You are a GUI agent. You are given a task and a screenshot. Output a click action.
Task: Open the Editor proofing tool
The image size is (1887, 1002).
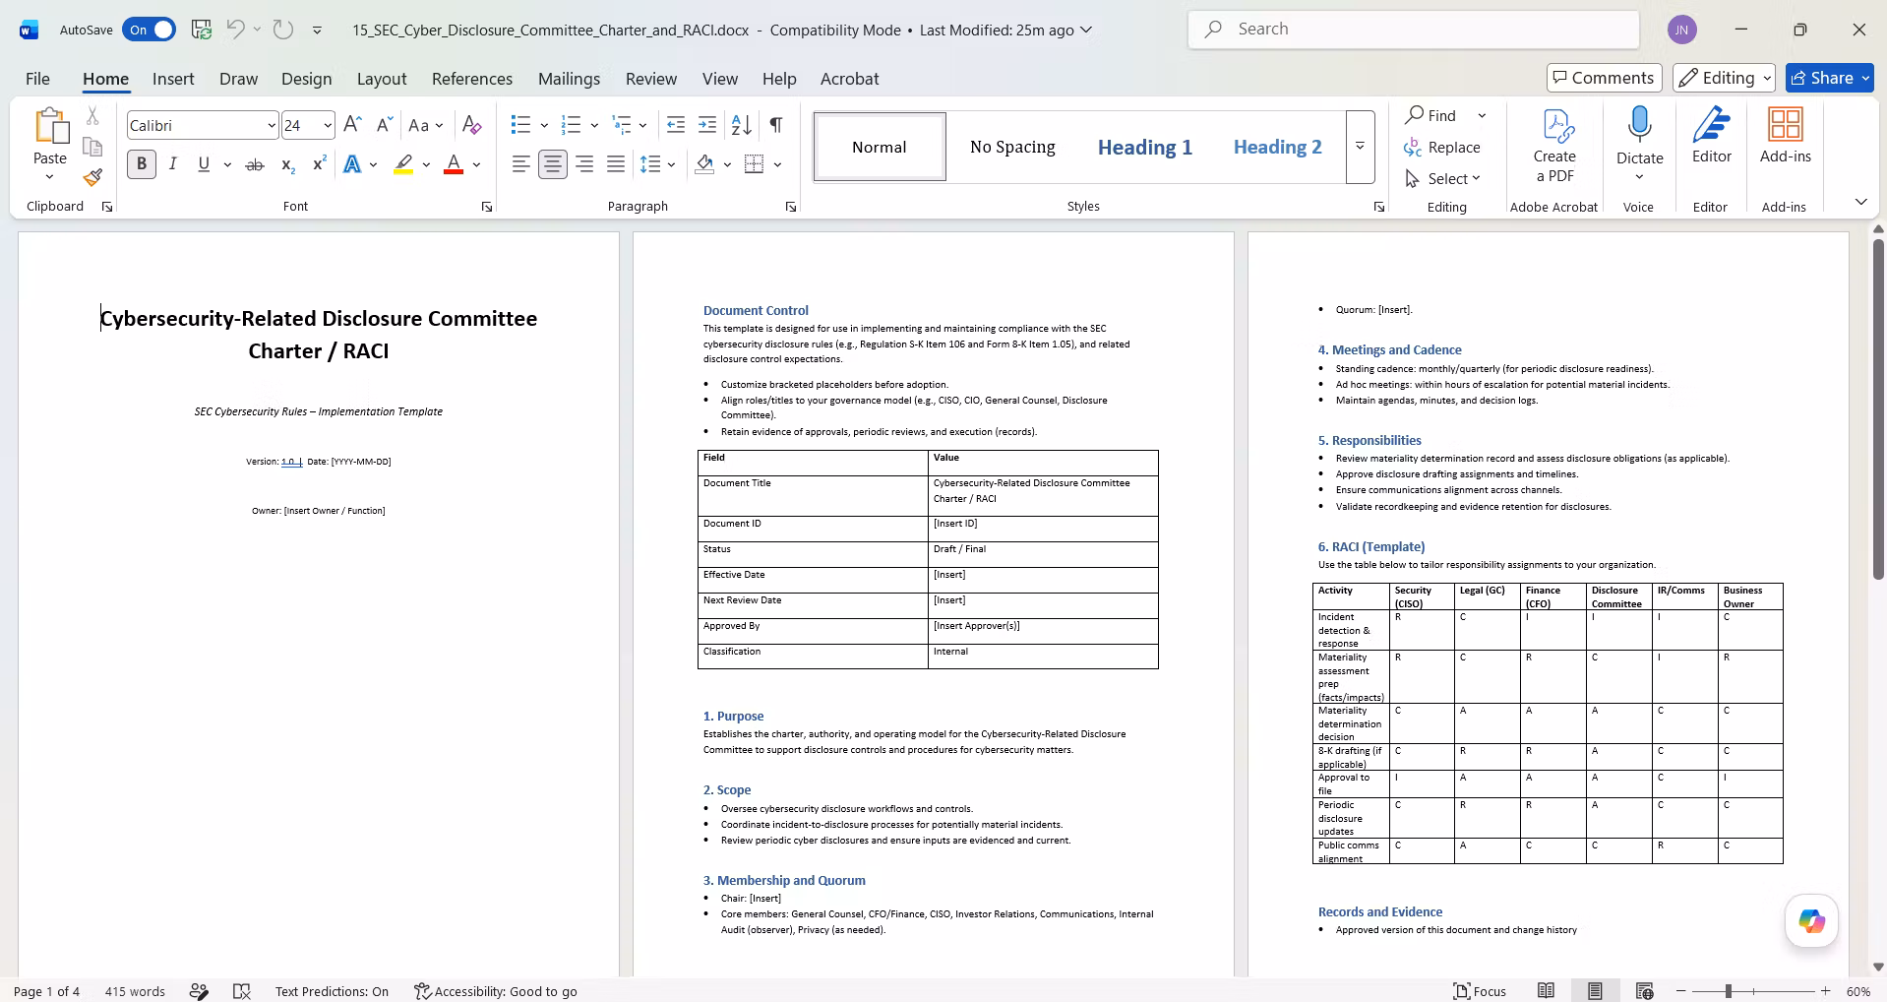[x=1712, y=136]
